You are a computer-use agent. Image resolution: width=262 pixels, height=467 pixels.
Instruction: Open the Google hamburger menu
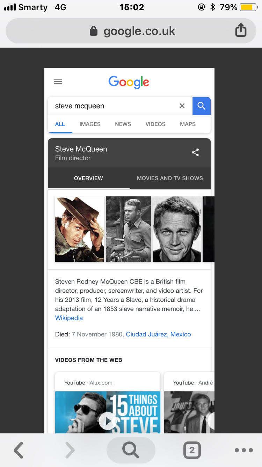tap(58, 82)
